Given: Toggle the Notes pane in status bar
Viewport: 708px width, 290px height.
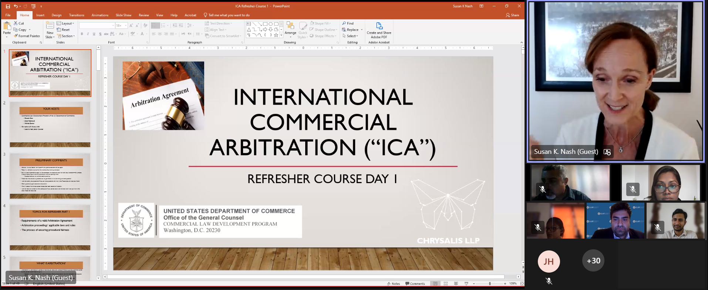Looking at the screenshot, I should pyautogui.click(x=394, y=284).
